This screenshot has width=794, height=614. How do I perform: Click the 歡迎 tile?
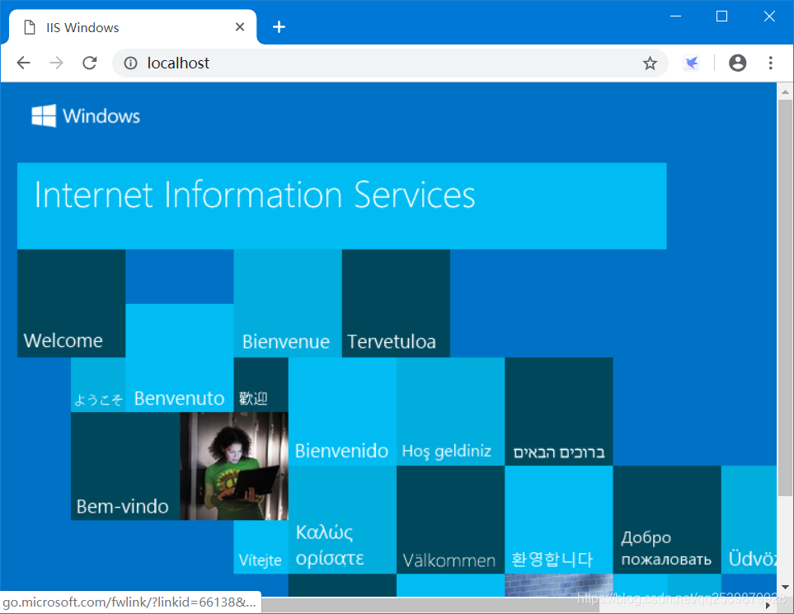pyautogui.click(x=261, y=385)
